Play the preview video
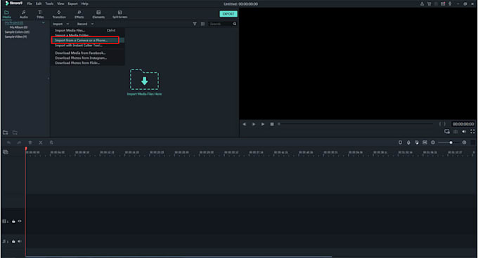478x258 pixels. (x=263, y=124)
